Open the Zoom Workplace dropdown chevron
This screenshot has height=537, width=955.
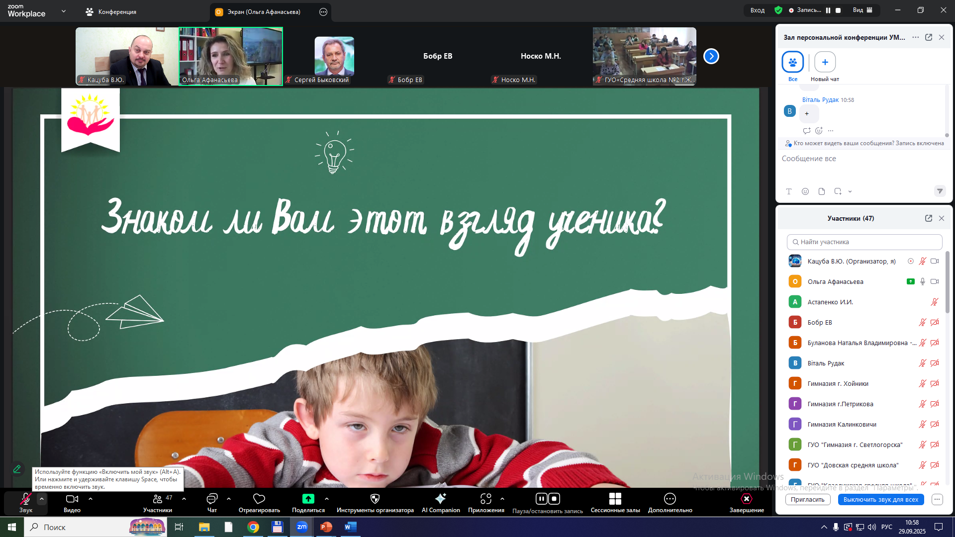point(63,11)
